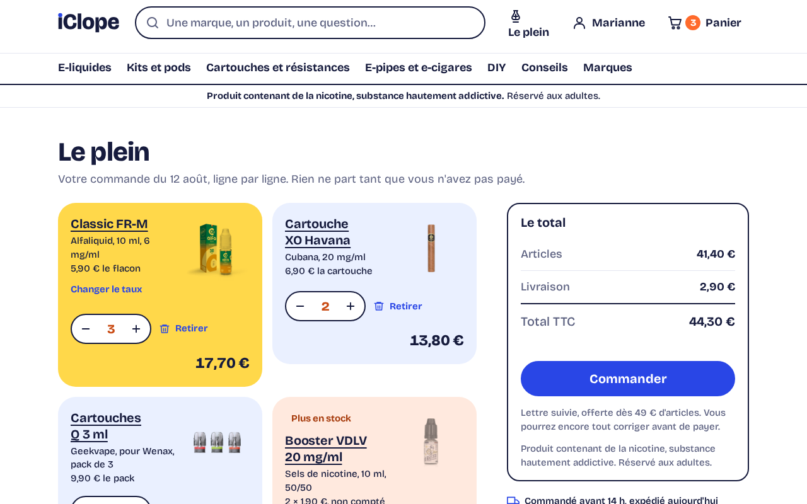Click Changer le taux link
807x504 pixels.
[x=107, y=289]
